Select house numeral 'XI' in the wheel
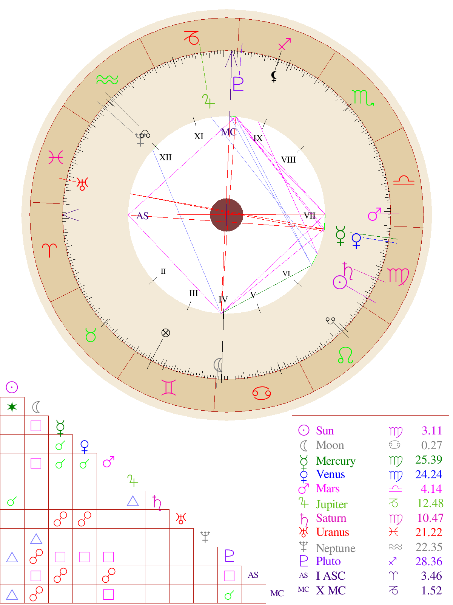This screenshot has width=453, height=605. [x=199, y=137]
